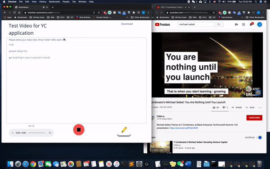This screenshot has height=169, width=270.
Task: Click the video player showing 'You are nothing'
Action: click(x=207, y=65)
